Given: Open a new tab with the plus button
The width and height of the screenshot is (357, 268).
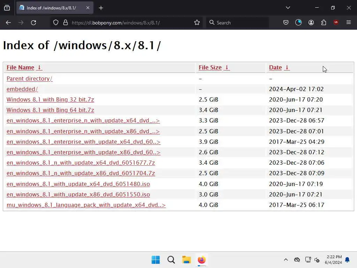Looking at the screenshot, I should 101,8.
